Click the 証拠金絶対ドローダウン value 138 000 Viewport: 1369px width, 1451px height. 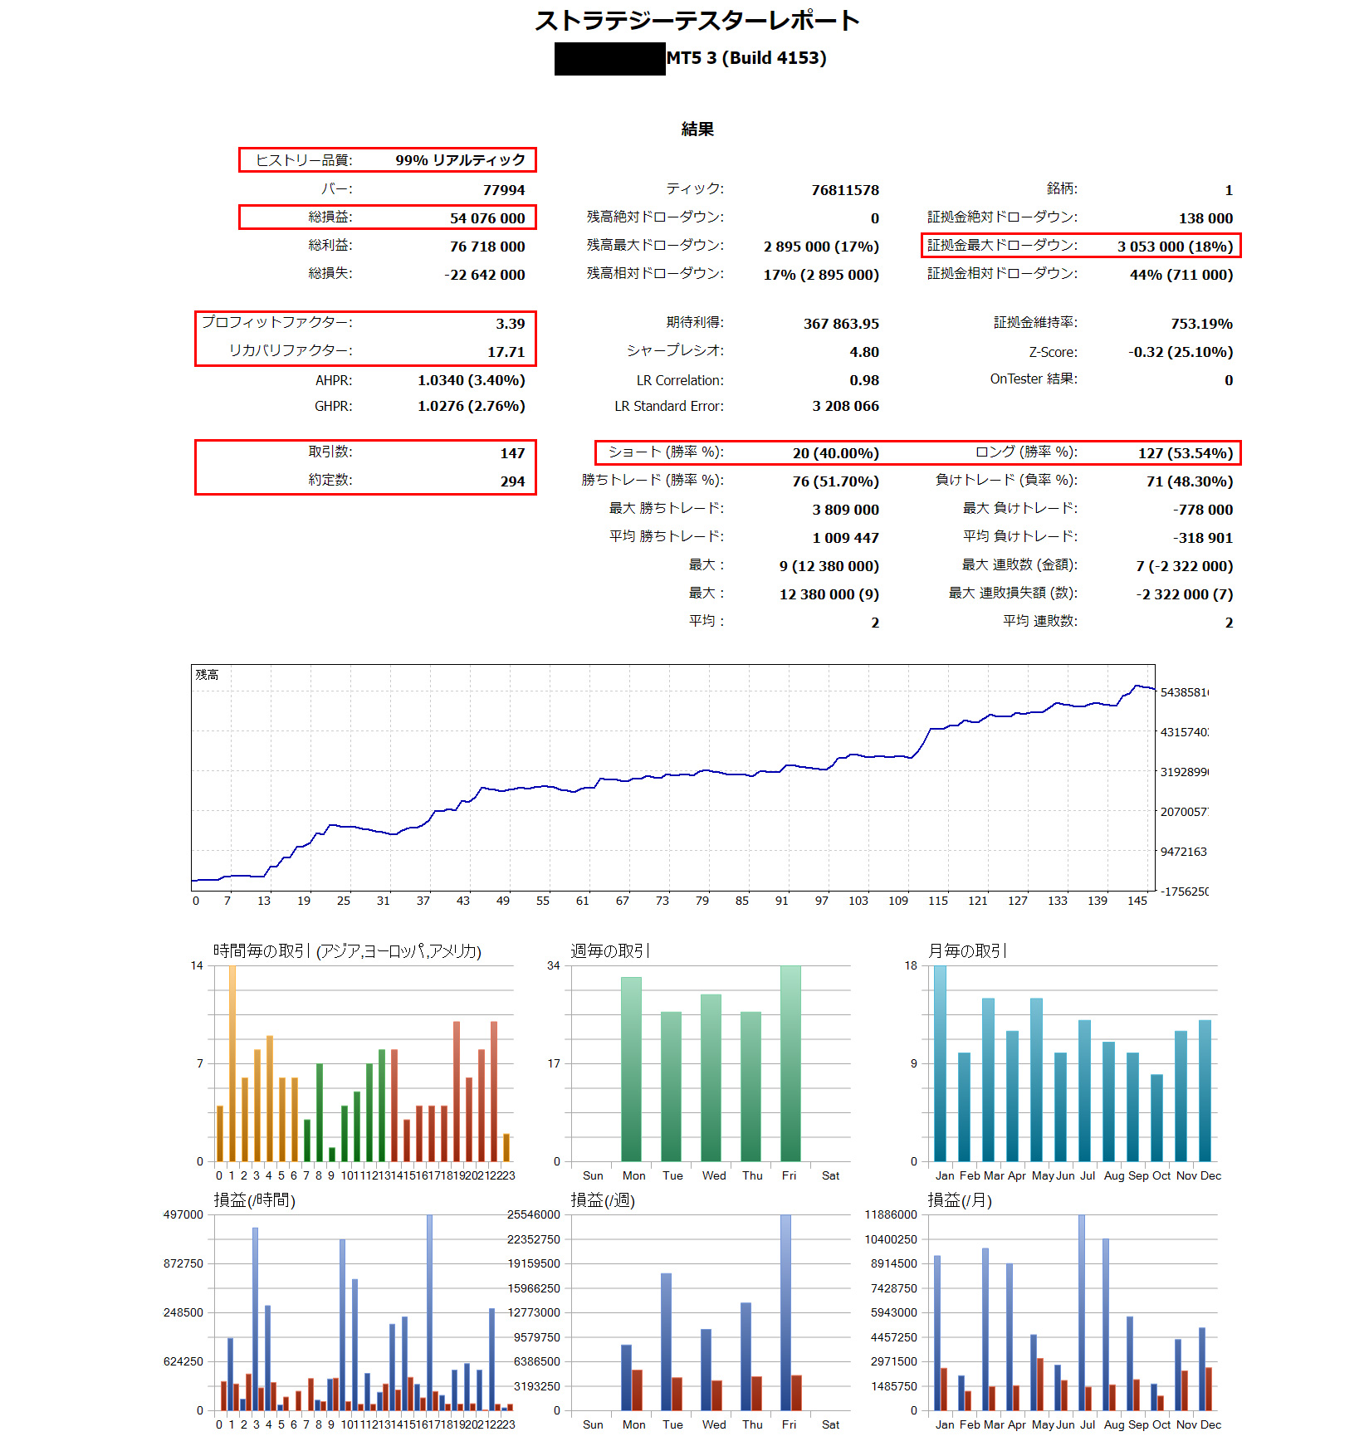click(x=1205, y=218)
